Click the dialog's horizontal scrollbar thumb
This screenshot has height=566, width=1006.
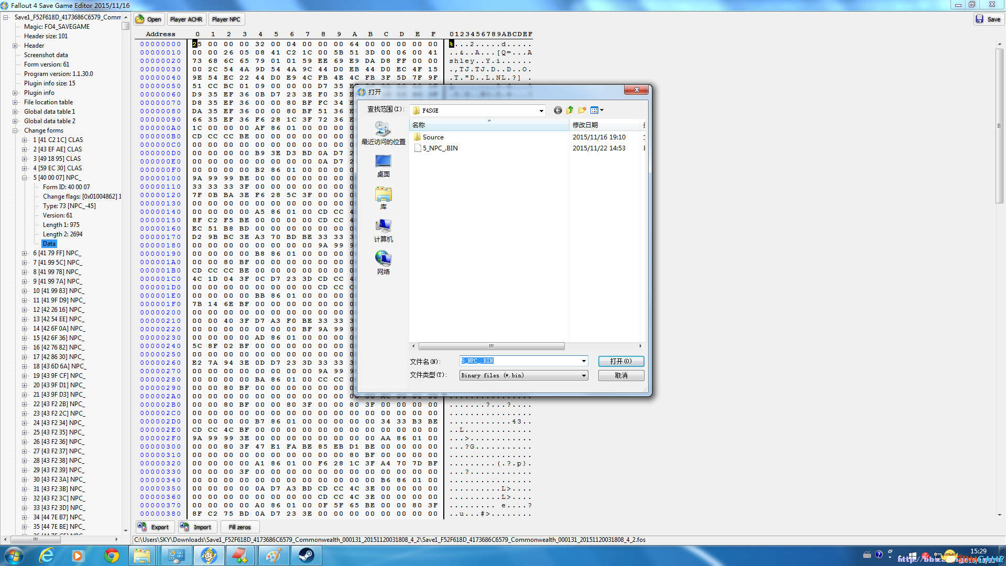coord(491,346)
